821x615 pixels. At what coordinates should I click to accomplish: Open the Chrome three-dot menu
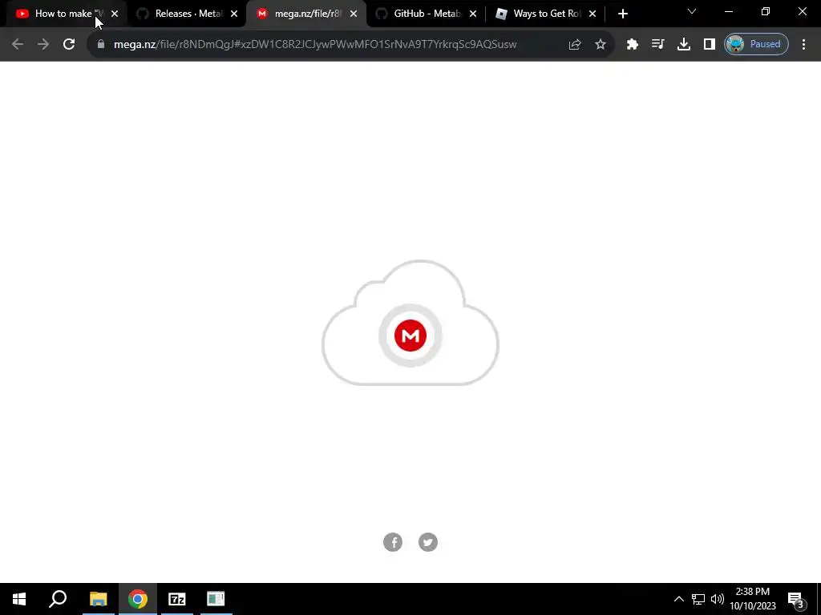pyautogui.click(x=803, y=44)
